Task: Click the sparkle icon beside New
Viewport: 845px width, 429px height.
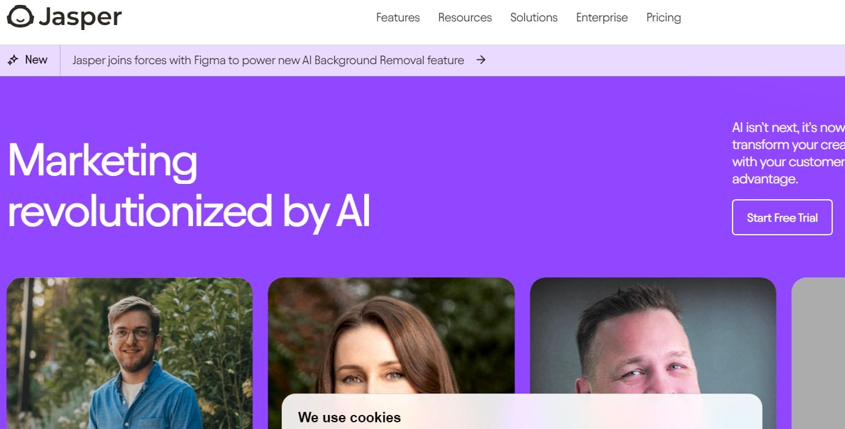Action: tap(13, 60)
